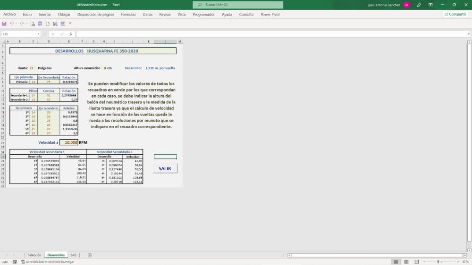Switch to the Selección sheet tab
The height and width of the screenshot is (265, 472).
34,255
